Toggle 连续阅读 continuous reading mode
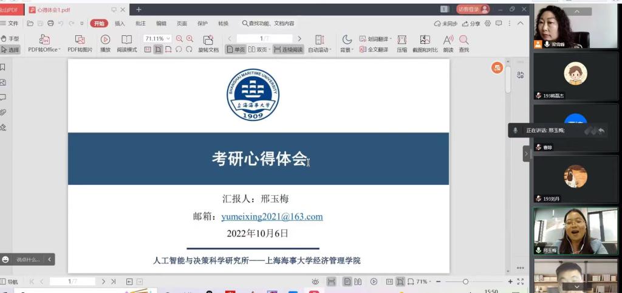Viewport: 622px width, 293px height. point(288,50)
